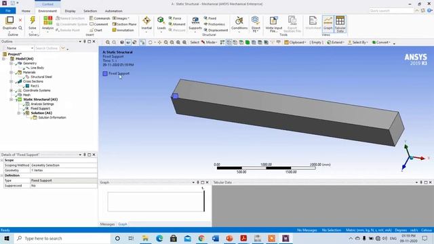Toggle the Tabular Data view button

pyautogui.click(x=340, y=24)
